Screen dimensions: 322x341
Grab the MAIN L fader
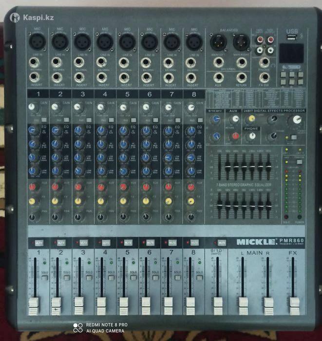[x=243, y=306]
